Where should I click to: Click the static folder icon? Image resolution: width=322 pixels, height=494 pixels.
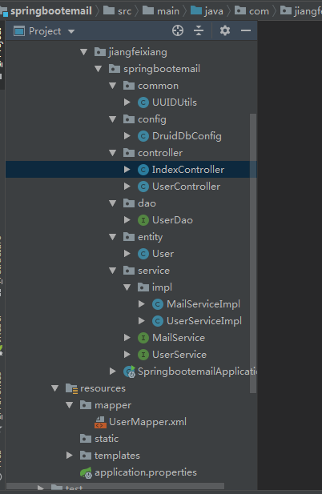pyautogui.click(x=86, y=439)
